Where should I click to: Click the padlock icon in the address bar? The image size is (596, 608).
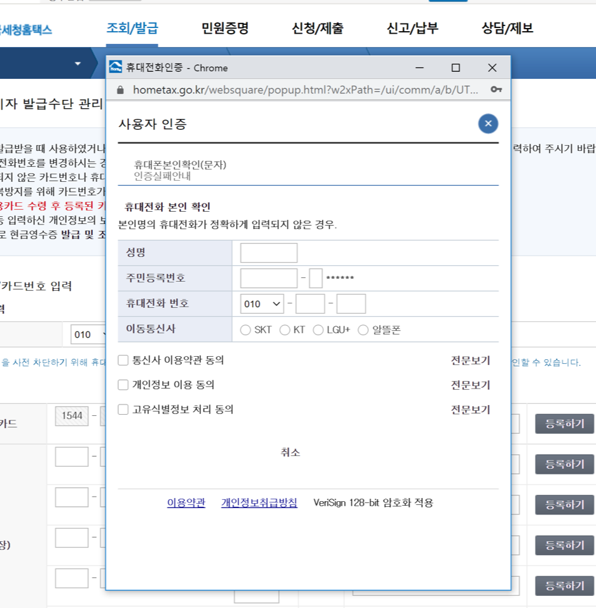[120, 91]
